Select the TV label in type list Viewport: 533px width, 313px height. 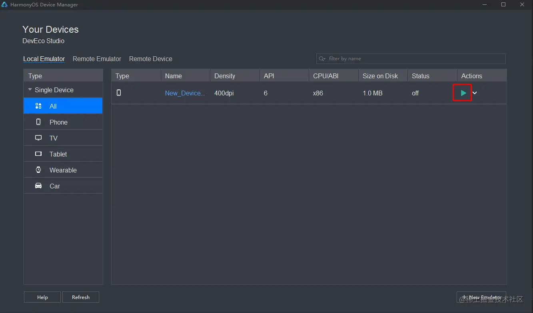(x=54, y=138)
